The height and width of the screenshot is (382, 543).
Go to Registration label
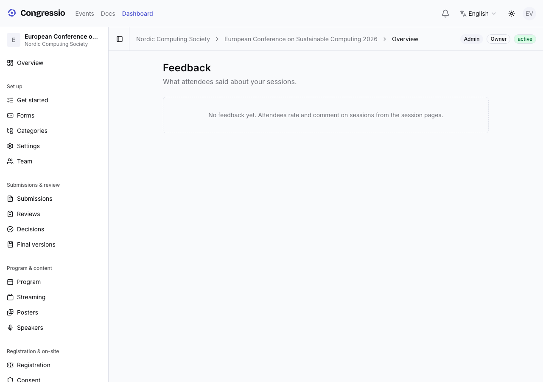coord(34,365)
